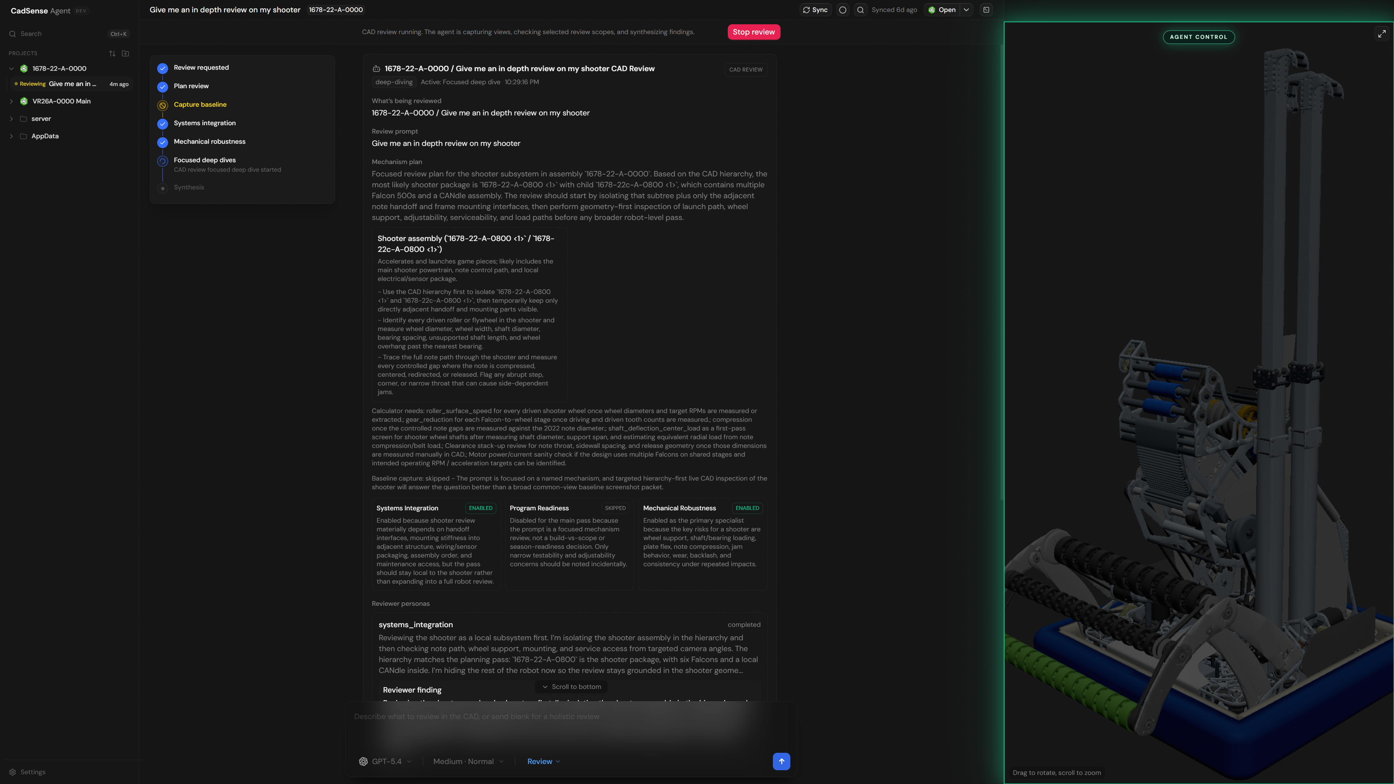
Task: Click the Shooter assembly plan card heading
Action: click(x=465, y=244)
